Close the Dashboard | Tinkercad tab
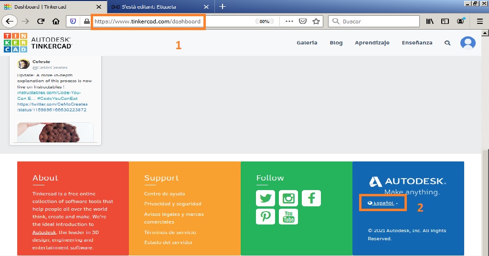The width and height of the screenshot is (489, 256). click(x=98, y=7)
